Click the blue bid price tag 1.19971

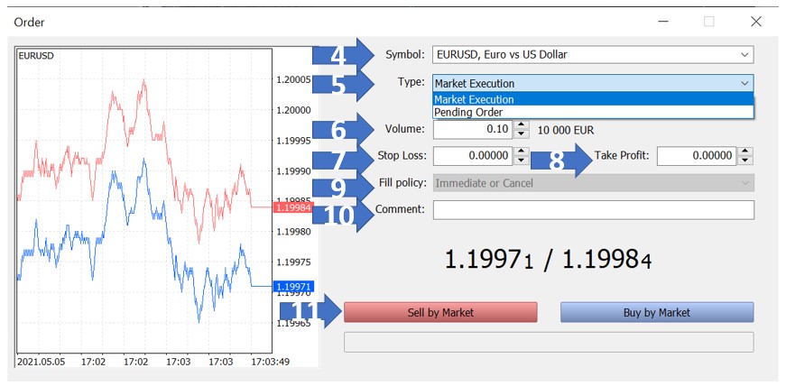click(294, 286)
